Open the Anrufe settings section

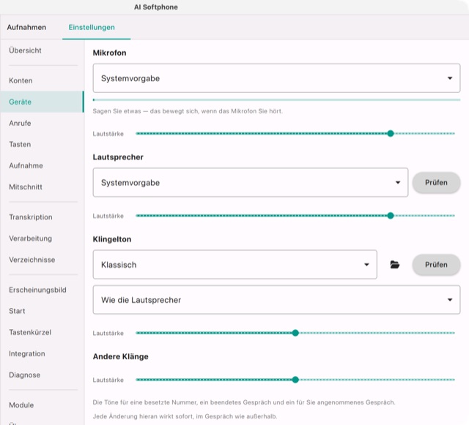[x=42, y=123]
